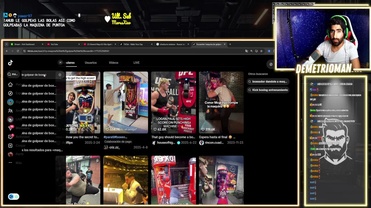Image resolution: width=371 pixels, height=208 pixels.
Task: Open Logan Paul high score video
Action: [x=173, y=103]
